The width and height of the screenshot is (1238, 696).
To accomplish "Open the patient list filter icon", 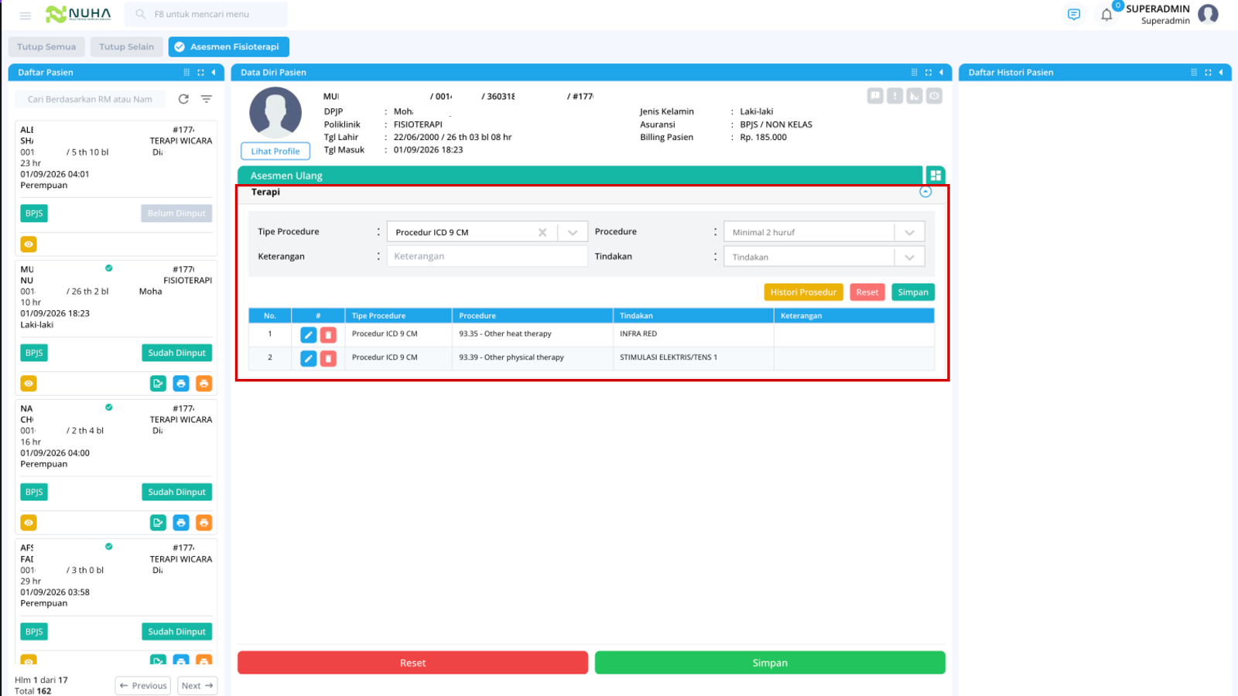I will [x=207, y=99].
